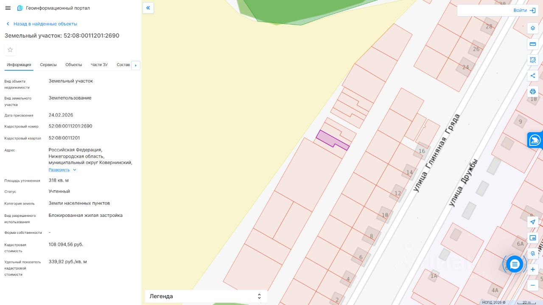Switch to the Сервисы tab
The width and height of the screenshot is (543, 305).
48,65
